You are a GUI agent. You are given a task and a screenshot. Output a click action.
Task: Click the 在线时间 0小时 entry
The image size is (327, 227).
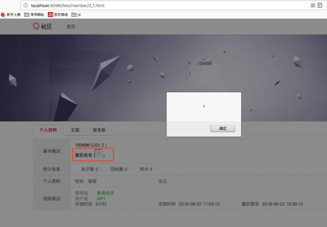[91, 204]
